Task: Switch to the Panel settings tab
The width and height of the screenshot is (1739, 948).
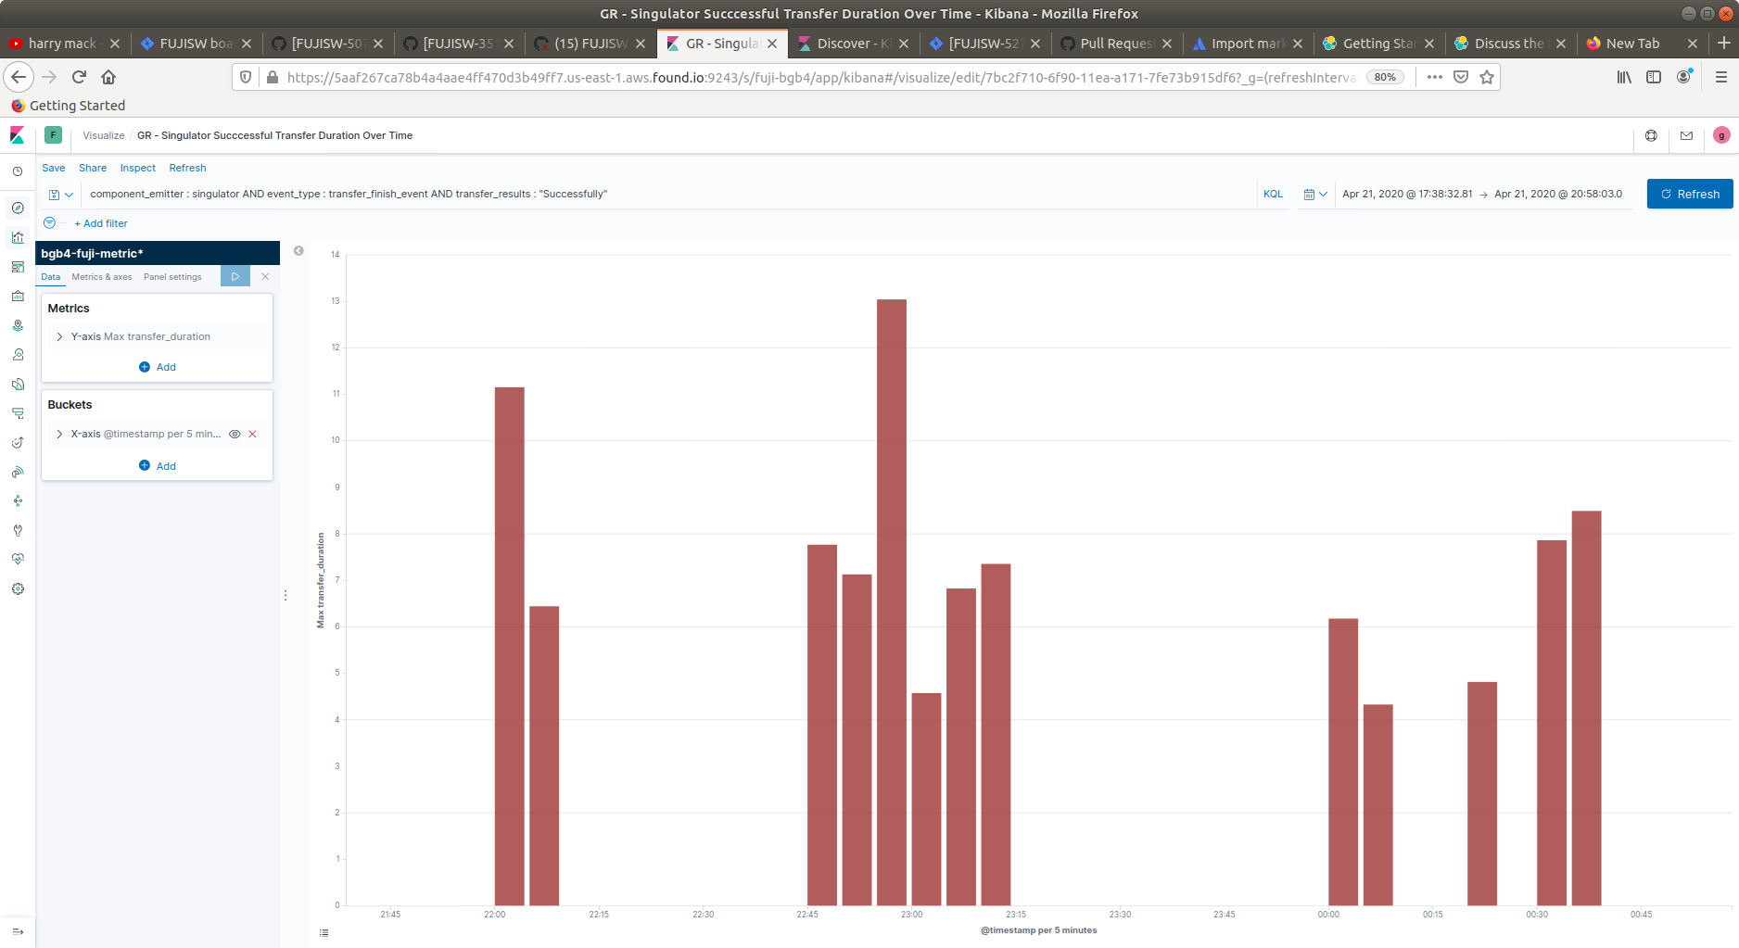Action: pyautogui.click(x=172, y=277)
